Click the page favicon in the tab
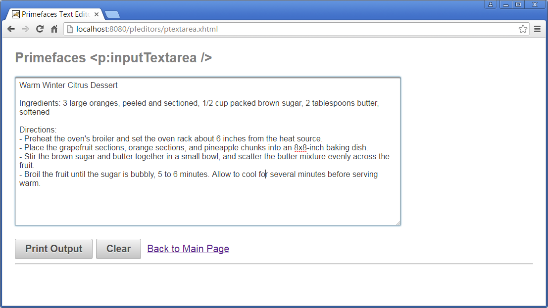Viewport: 548px width, 308px height. 16,14
